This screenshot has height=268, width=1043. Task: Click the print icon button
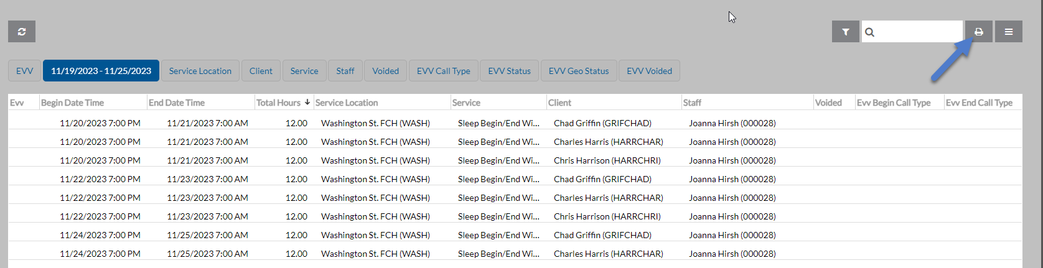(978, 32)
